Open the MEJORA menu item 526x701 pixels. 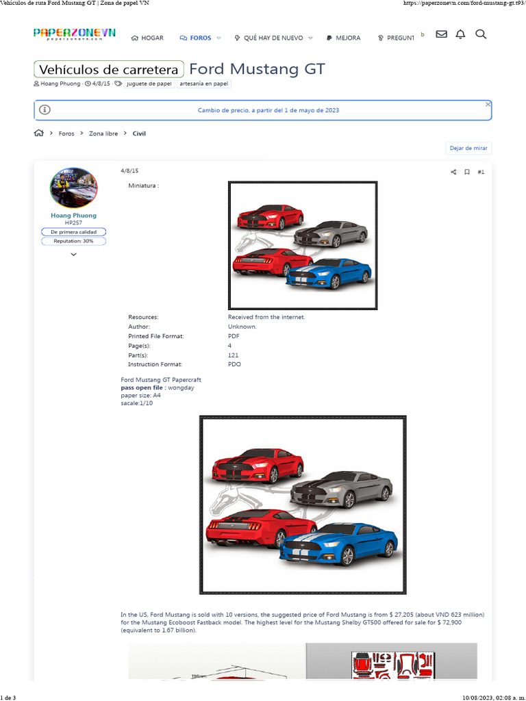coord(344,38)
